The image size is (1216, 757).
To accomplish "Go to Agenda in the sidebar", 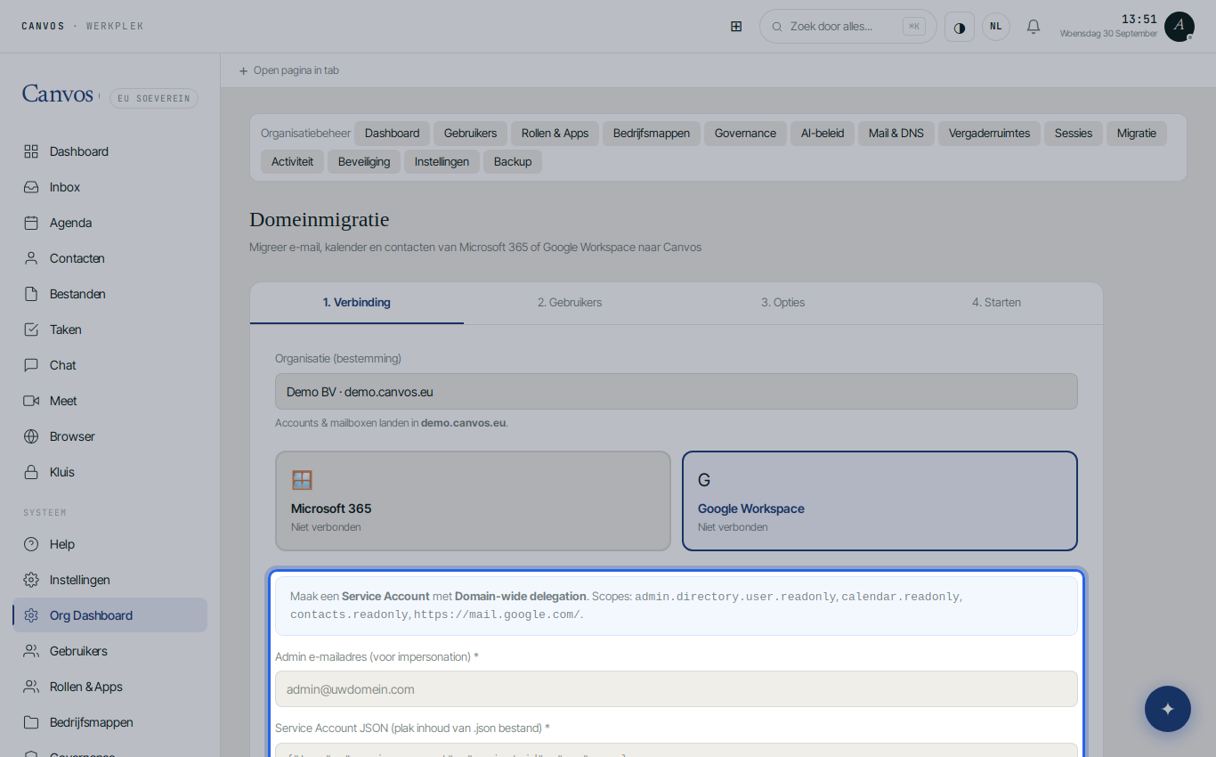I will 110,223.
